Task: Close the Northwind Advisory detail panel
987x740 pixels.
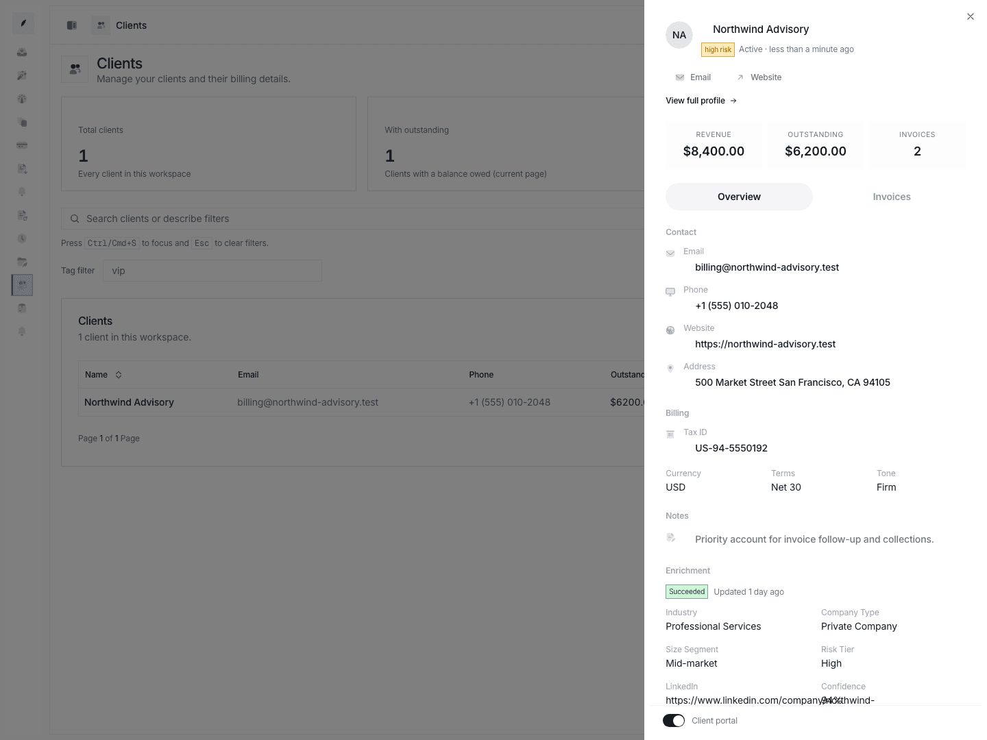Action: (971, 16)
